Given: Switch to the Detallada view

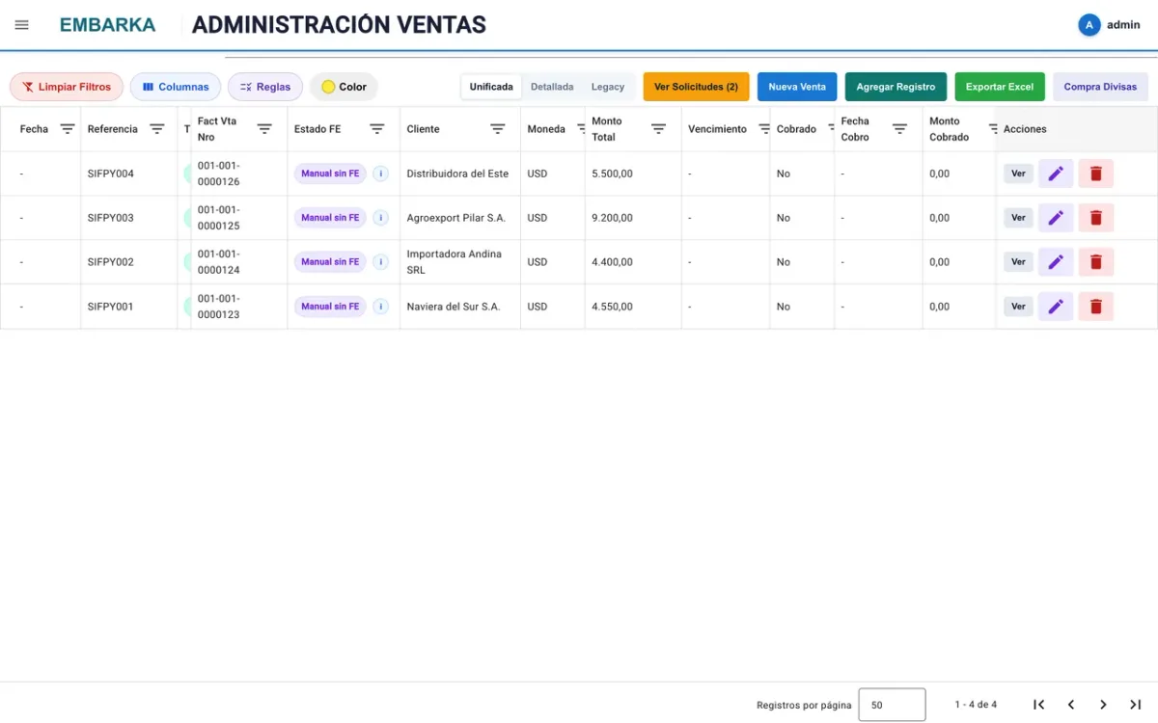Looking at the screenshot, I should click(552, 87).
